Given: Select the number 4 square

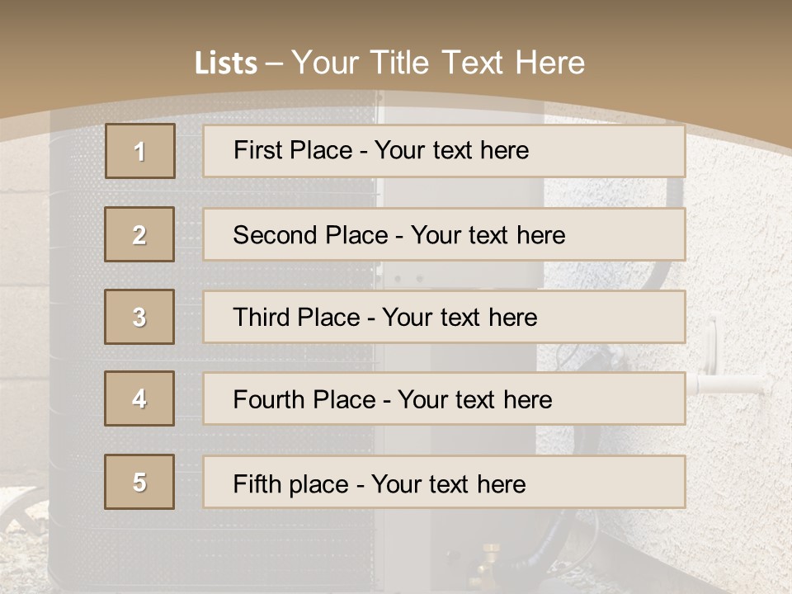Looking at the screenshot, I should click(139, 398).
